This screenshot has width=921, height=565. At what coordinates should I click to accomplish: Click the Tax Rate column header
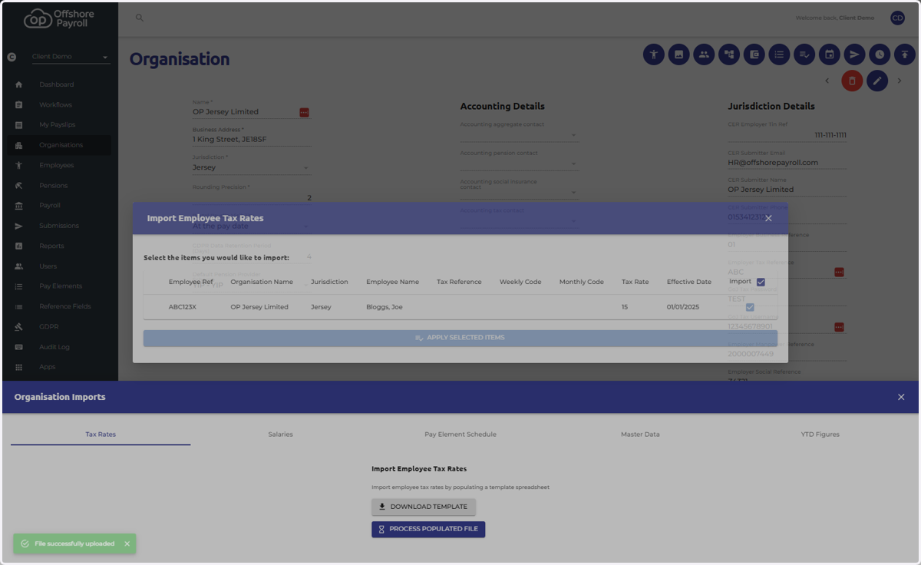click(x=635, y=282)
